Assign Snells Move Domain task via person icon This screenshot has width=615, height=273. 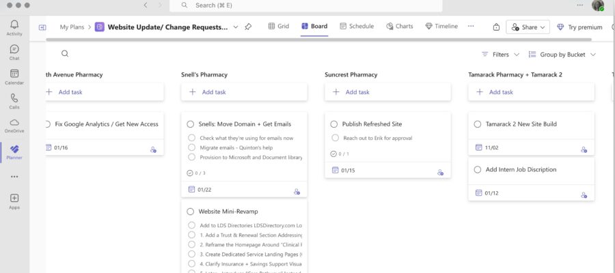point(297,191)
